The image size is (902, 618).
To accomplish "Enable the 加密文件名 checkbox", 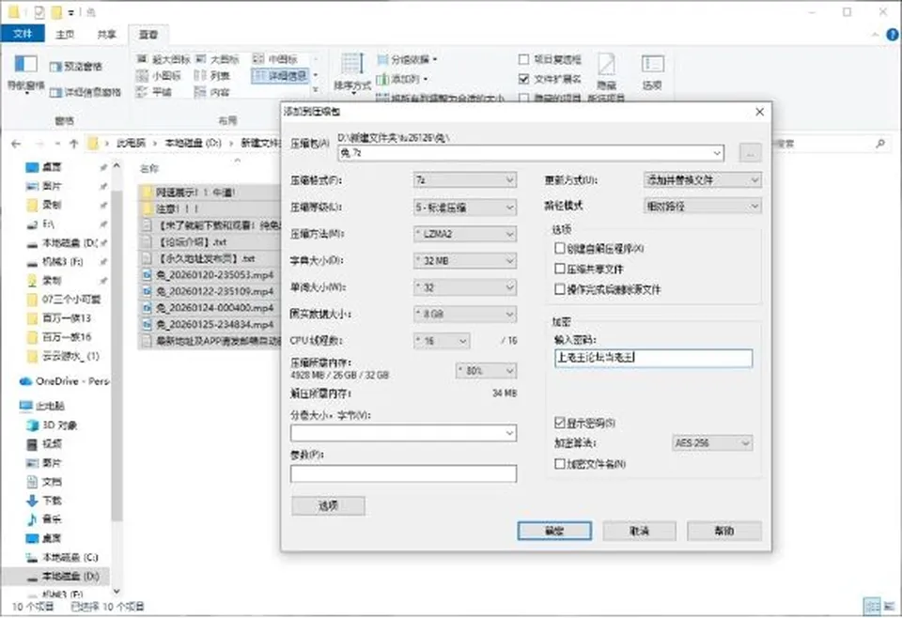I will pyautogui.click(x=559, y=463).
